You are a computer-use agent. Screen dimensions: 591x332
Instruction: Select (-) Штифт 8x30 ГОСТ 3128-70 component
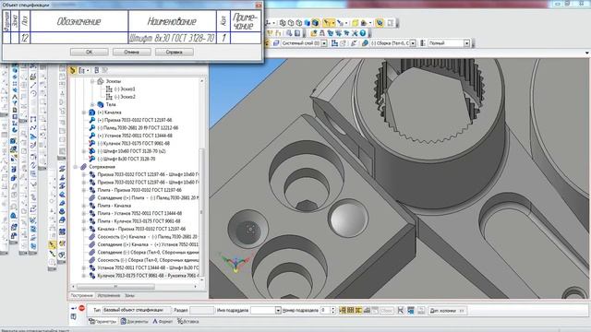127,159
